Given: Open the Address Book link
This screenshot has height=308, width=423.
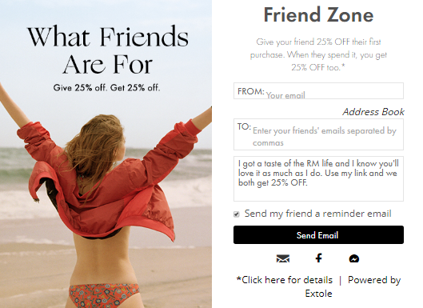Looking at the screenshot, I should point(373,112).
